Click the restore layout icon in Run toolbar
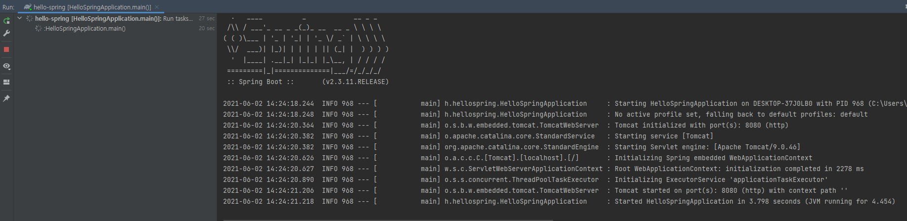907x221 pixels. point(6,82)
